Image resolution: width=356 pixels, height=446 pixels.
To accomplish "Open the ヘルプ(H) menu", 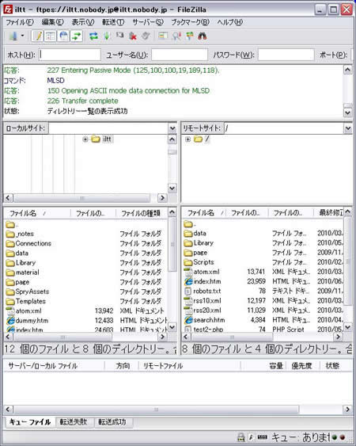I will (x=230, y=22).
